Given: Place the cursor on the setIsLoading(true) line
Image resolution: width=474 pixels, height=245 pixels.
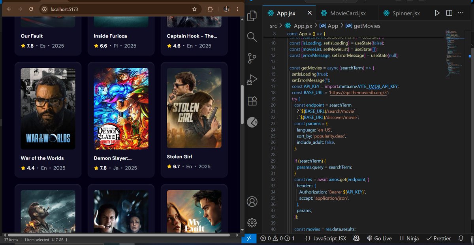Looking at the screenshot, I should pos(310,74).
